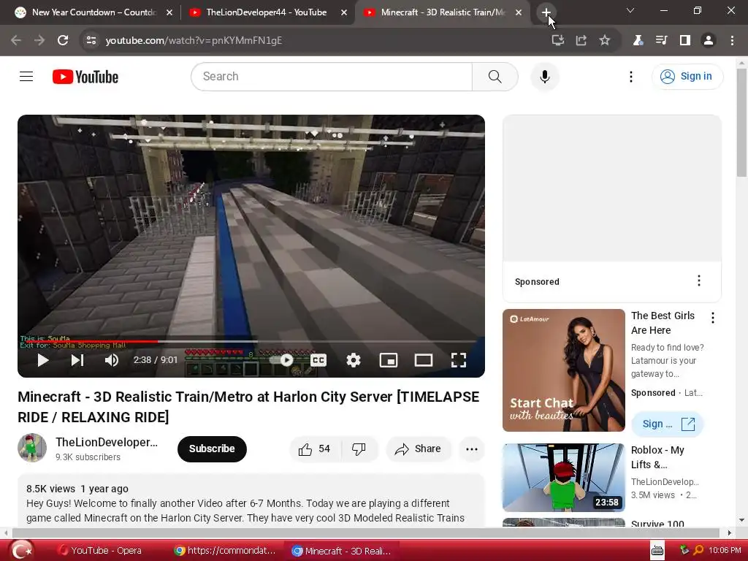The width and height of the screenshot is (748, 561).
Task: Open Roblox My Lifts video thumbnail
Action: [563, 478]
